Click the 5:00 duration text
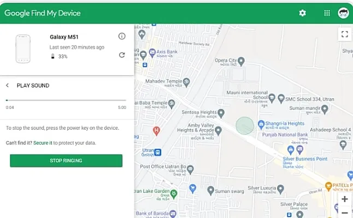The width and height of the screenshot is (353, 218). pos(122,107)
